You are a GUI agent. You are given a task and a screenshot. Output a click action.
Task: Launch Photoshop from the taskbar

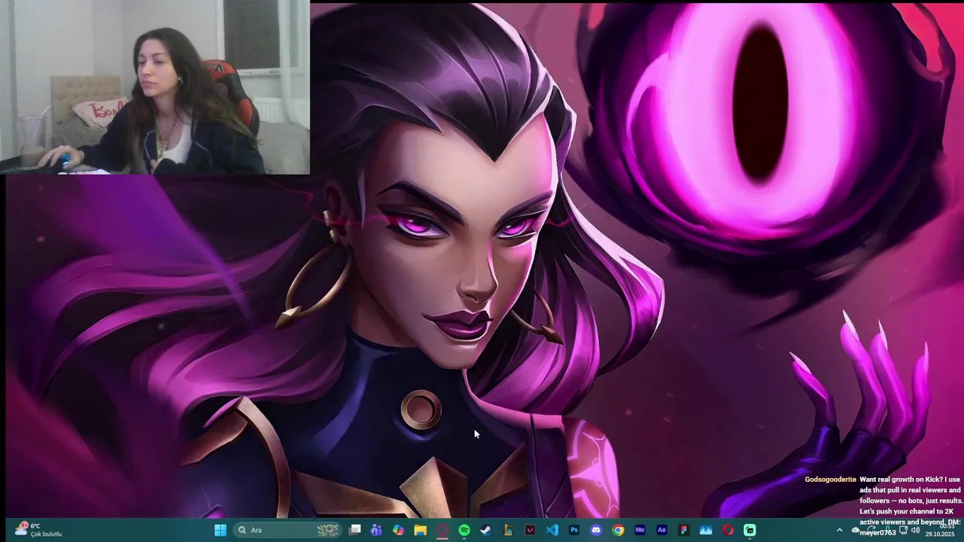coord(574,530)
